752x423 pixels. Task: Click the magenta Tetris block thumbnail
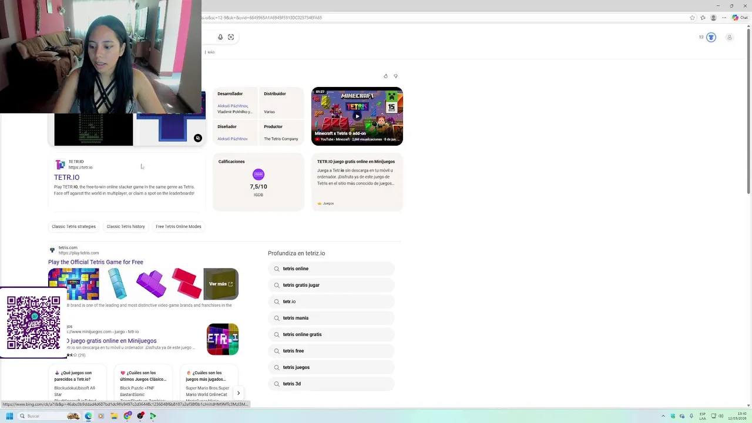(x=151, y=284)
